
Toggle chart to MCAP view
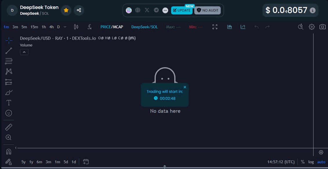coord(118,27)
